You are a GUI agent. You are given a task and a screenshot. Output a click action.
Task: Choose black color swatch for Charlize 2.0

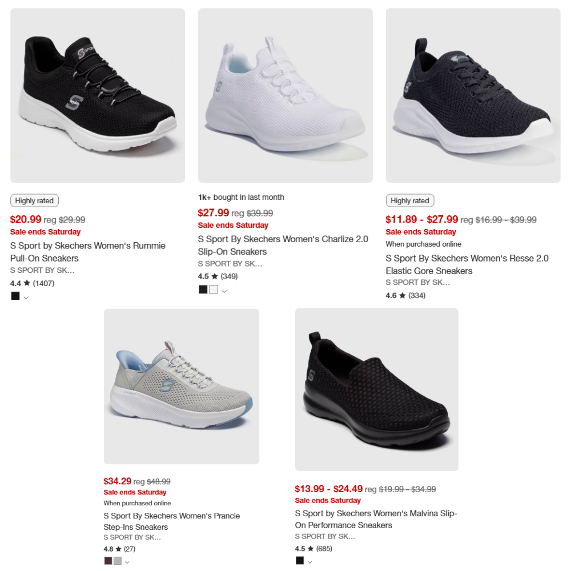[203, 289]
